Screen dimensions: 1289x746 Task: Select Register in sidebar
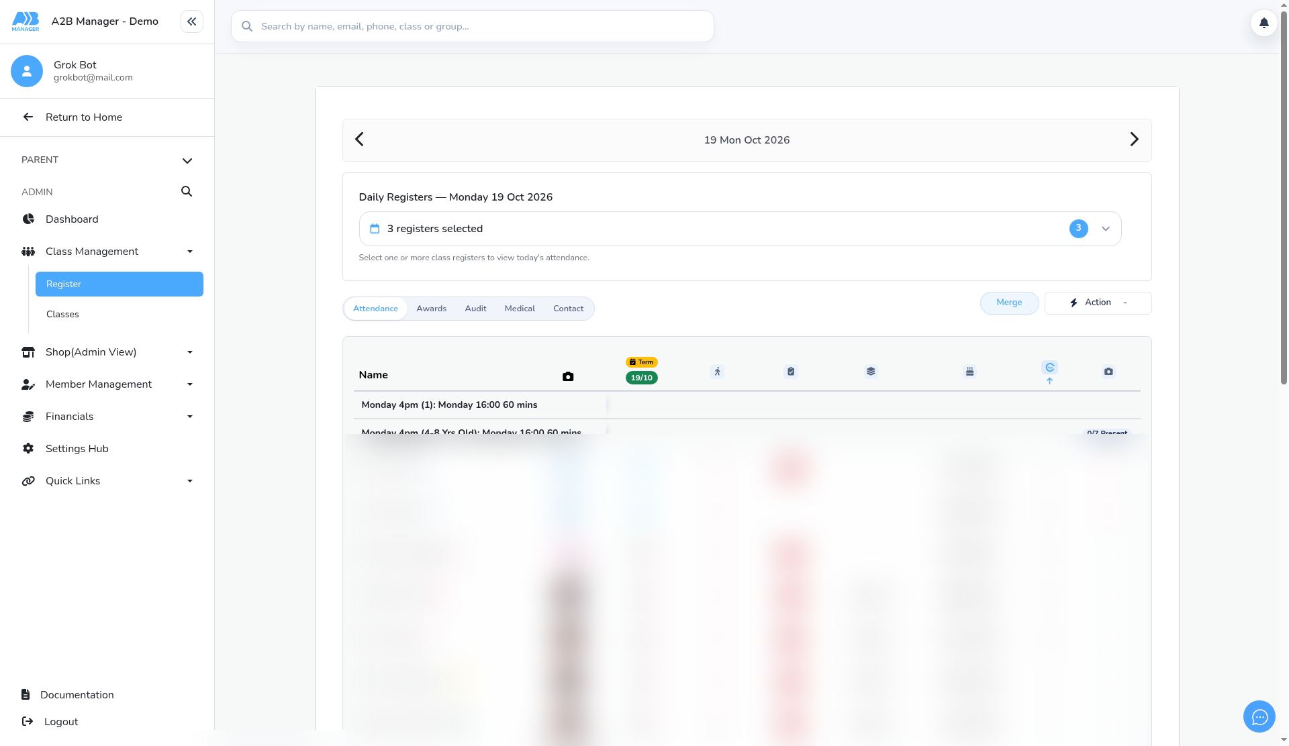coord(120,284)
